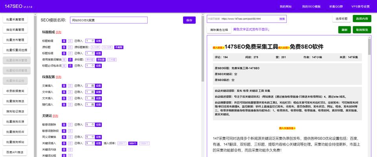This screenshot has height=157, width=377.
Task: Click the 保存 button
Action: tap(189, 20)
